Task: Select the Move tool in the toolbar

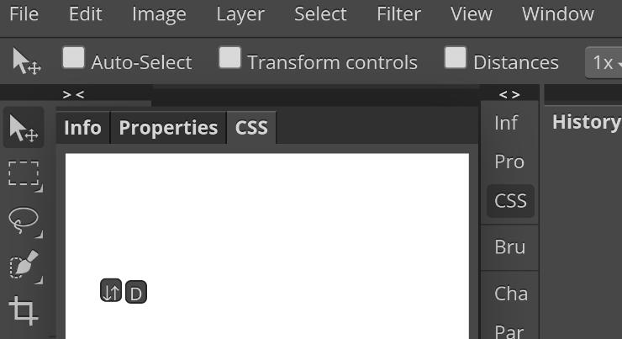Action: click(x=24, y=129)
